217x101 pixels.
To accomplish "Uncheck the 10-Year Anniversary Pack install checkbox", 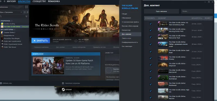I will click(x=151, y=24).
